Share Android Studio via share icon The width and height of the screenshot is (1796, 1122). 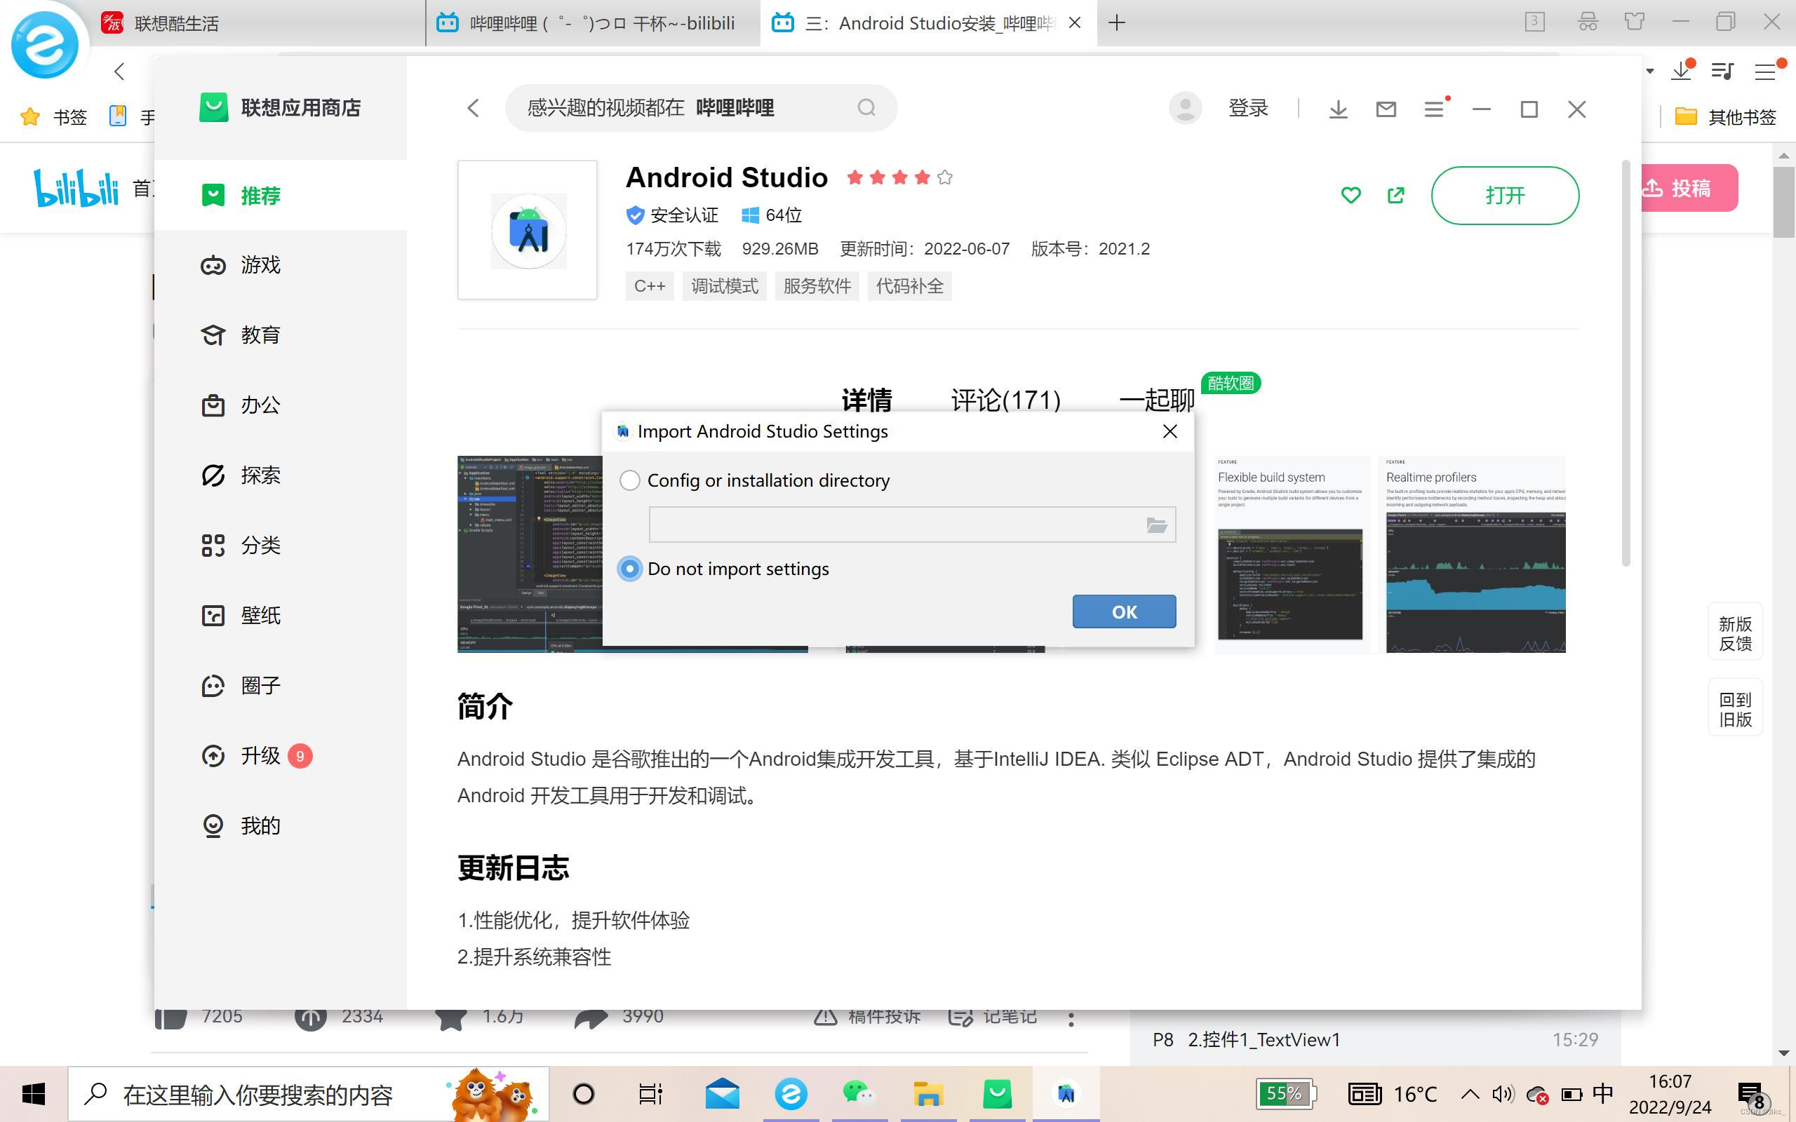point(1395,195)
